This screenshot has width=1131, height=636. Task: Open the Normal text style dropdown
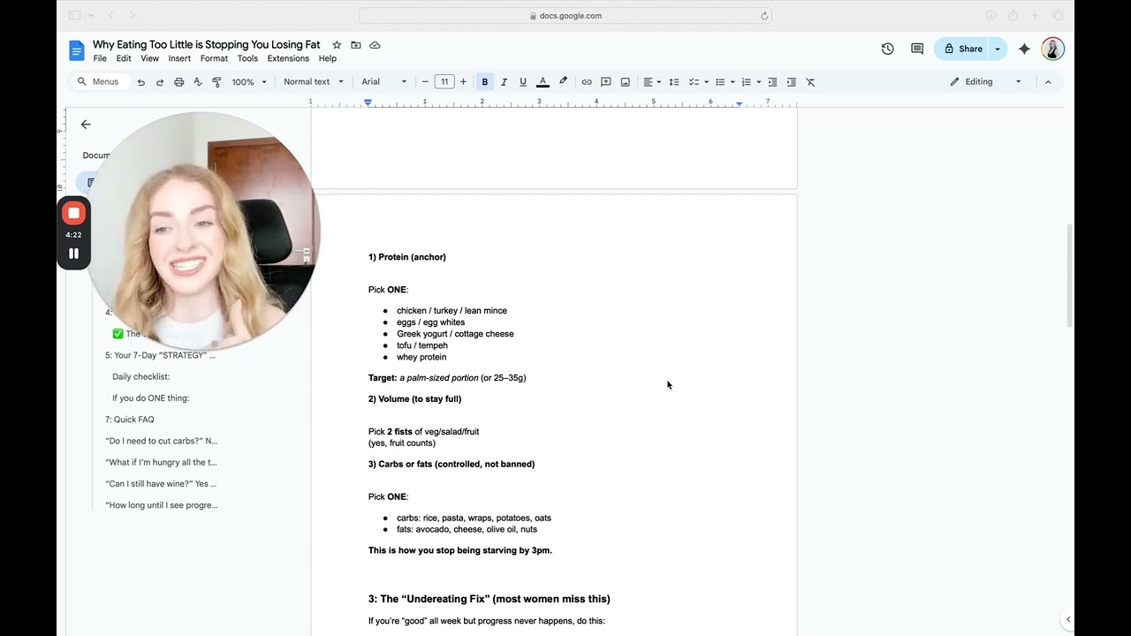[314, 82]
